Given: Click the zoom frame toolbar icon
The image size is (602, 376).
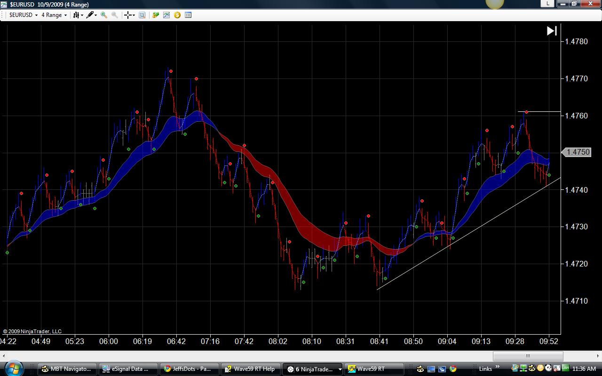Looking at the screenshot, I should click(x=142, y=15).
